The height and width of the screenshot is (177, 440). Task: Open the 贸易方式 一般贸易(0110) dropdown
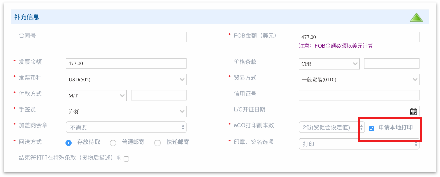point(359,80)
